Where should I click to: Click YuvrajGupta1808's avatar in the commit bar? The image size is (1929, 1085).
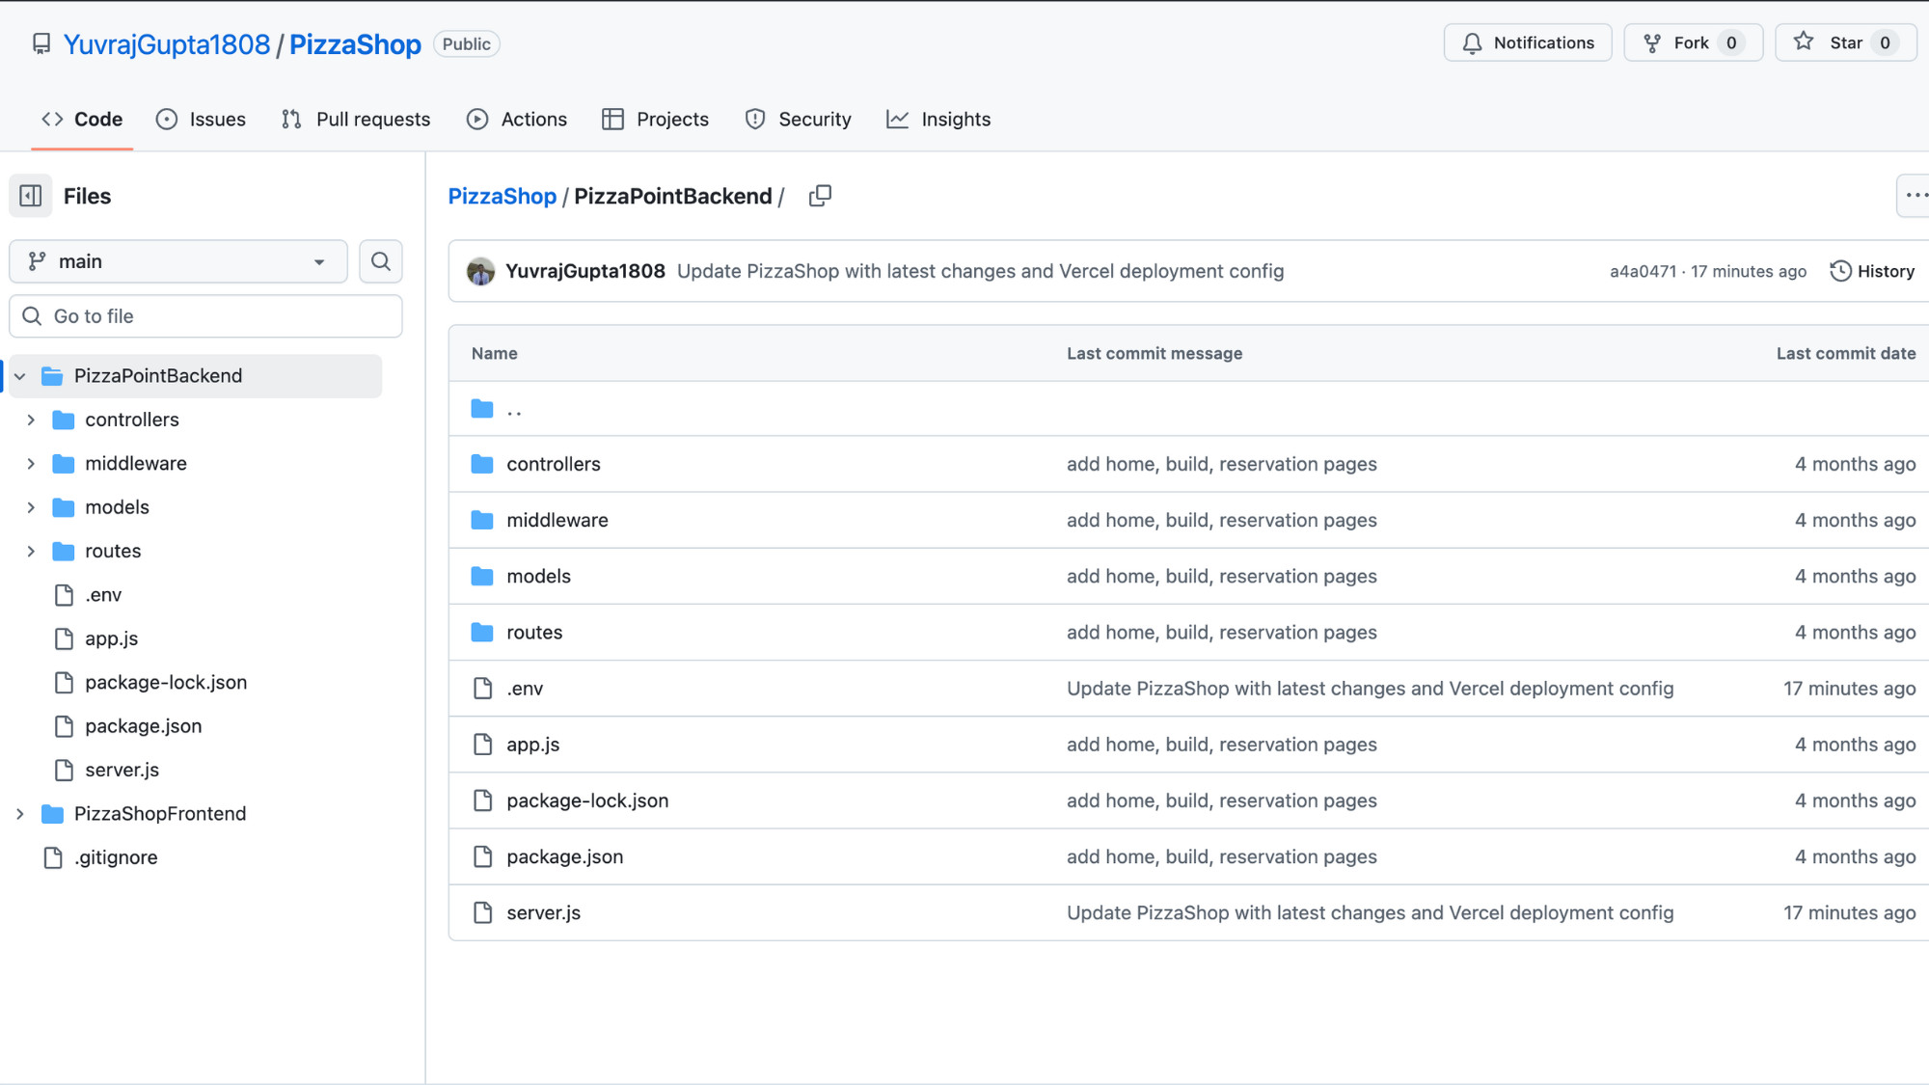click(480, 271)
